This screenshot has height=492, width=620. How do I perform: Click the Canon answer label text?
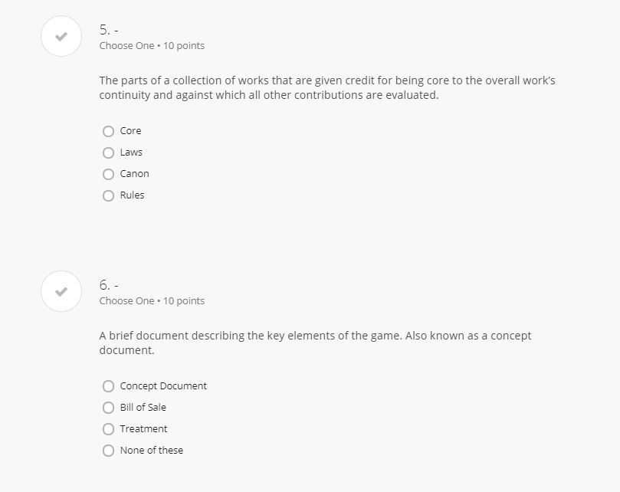tap(135, 174)
